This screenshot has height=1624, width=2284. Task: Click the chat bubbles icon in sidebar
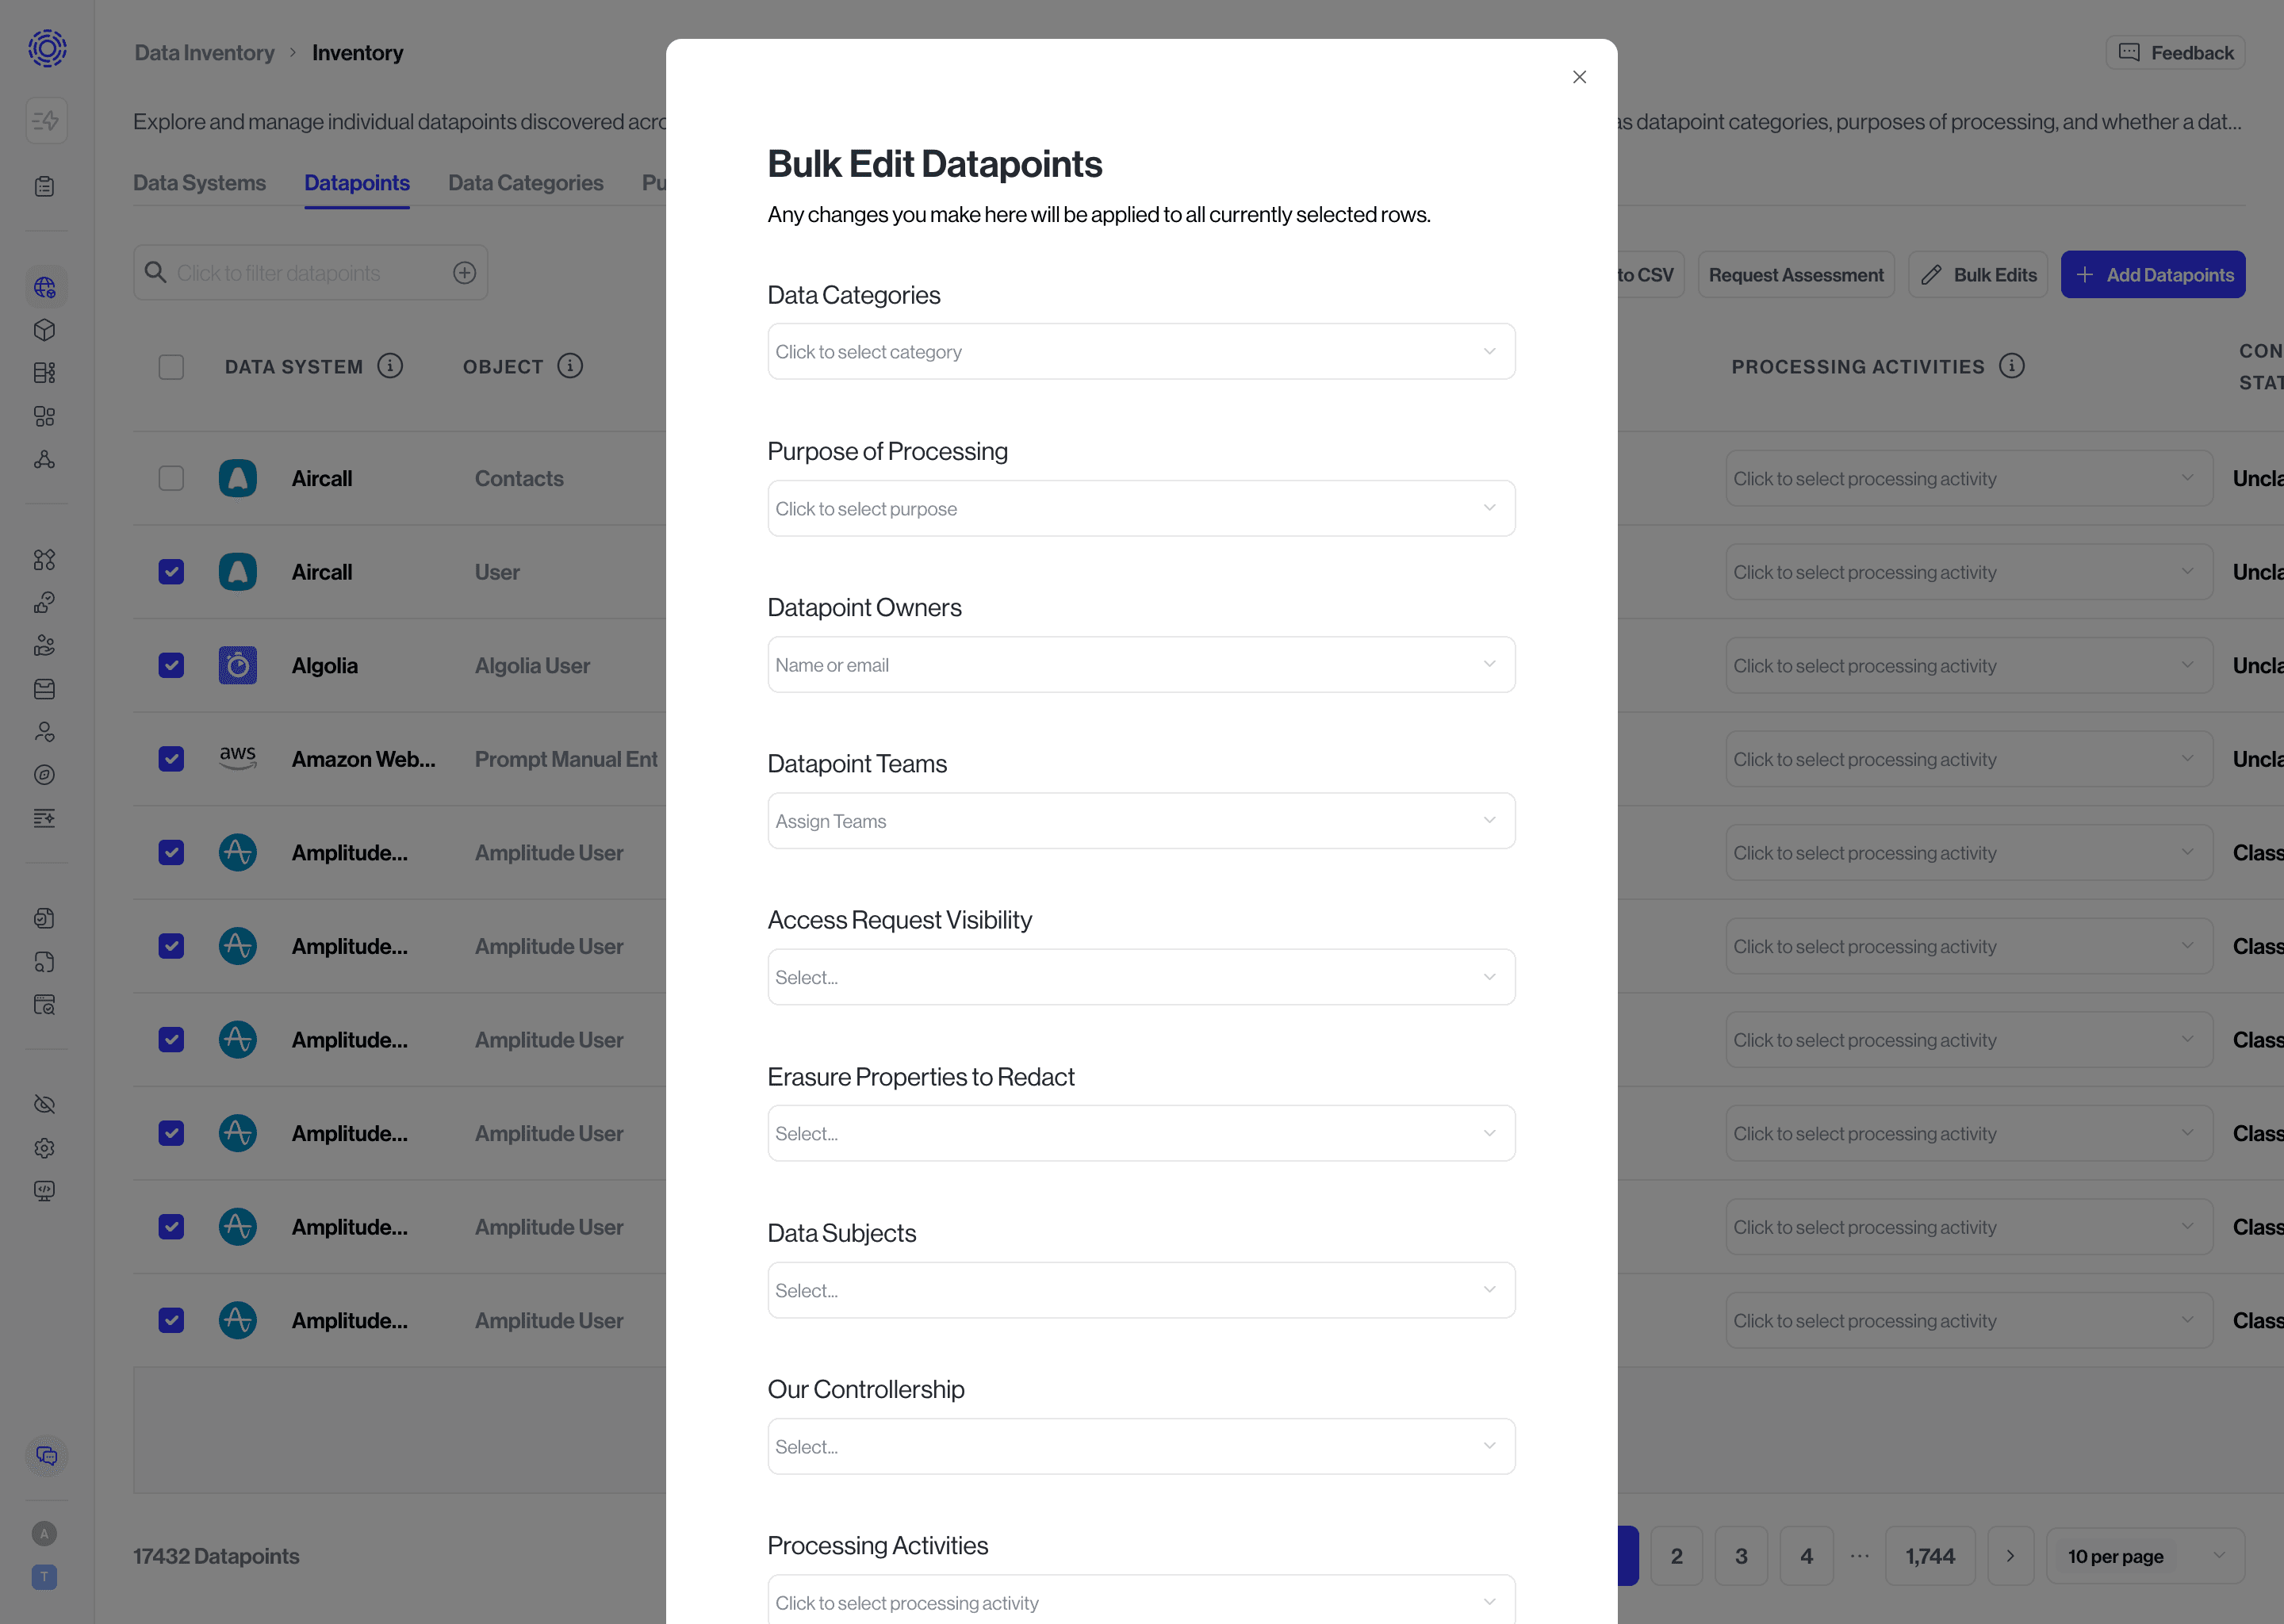point(46,1456)
